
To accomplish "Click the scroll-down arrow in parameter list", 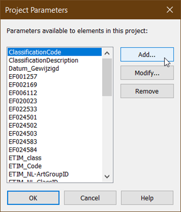I will tap(107, 176).
